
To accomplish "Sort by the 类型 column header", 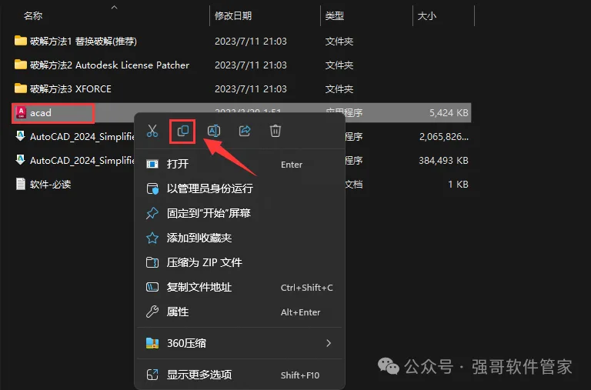I will 335,16.
